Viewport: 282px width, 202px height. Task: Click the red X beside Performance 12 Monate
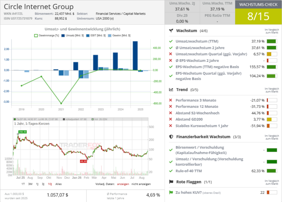[x=171, y=107]
